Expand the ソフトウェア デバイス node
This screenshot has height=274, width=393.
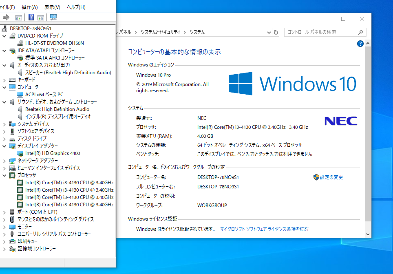(x=4, y=131)
